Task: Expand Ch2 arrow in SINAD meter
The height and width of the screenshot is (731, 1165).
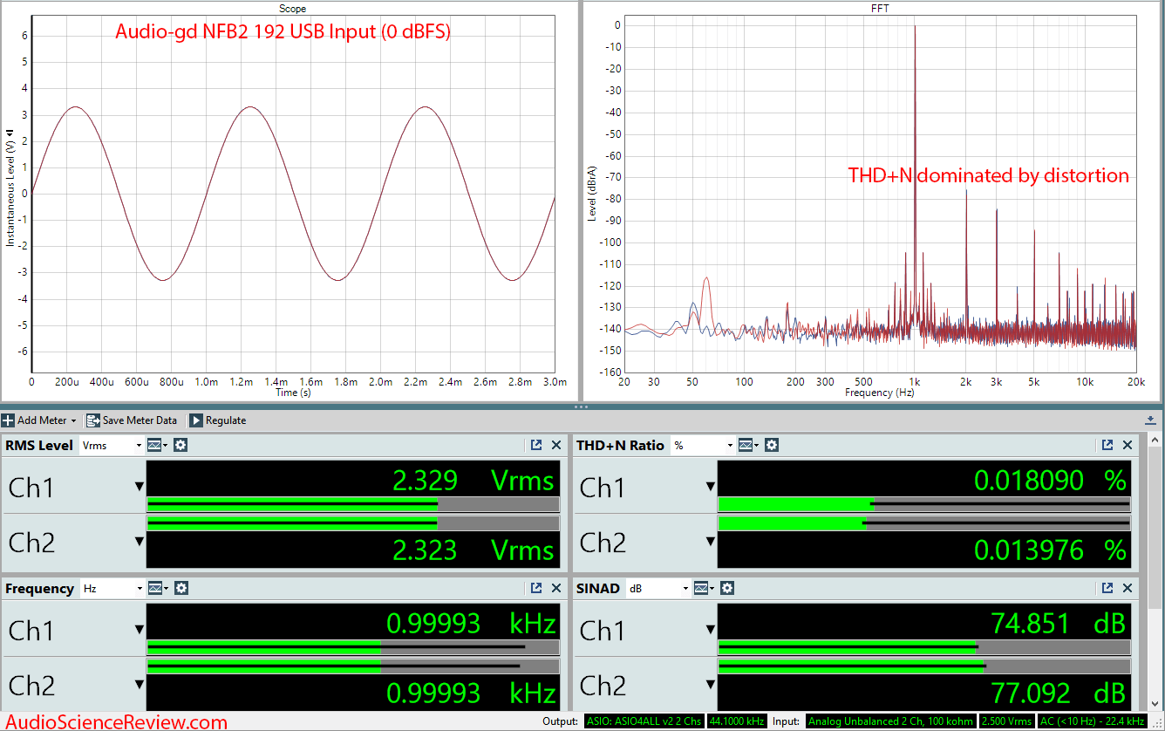Action: click(x=710, y=685)
